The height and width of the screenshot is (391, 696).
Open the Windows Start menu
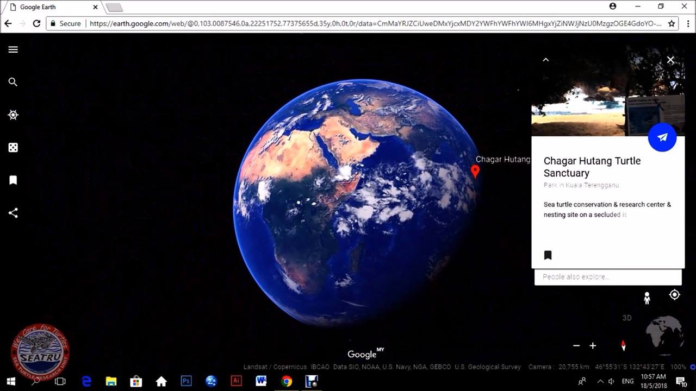(x=11, y=381)
